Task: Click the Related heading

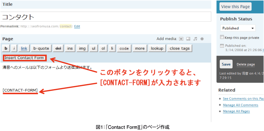Action: pos(227,90)
